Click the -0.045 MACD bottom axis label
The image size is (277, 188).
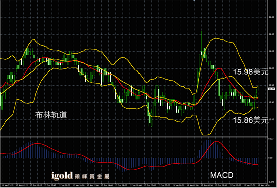pos(271,182)
